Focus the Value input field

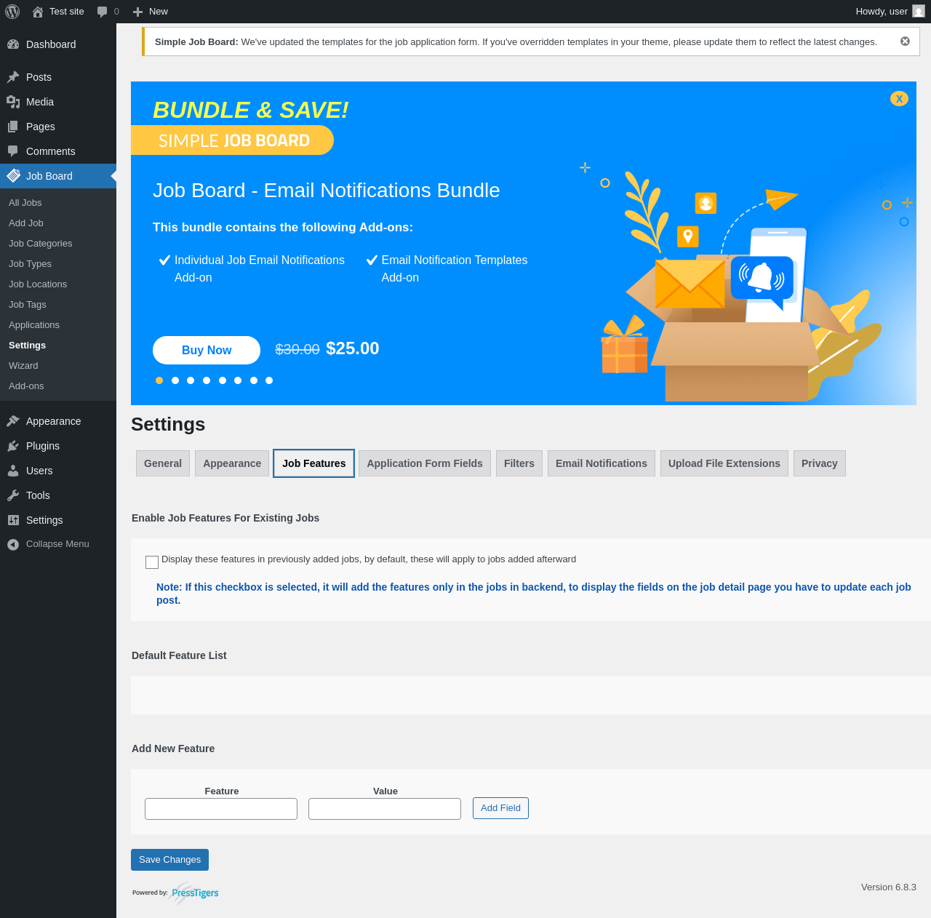click(x=385, y=809)
